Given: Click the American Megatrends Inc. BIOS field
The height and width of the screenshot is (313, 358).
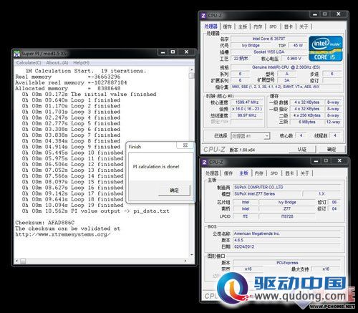Looking at the screenshot, I should pyautogui.click(x=287, y=233).
